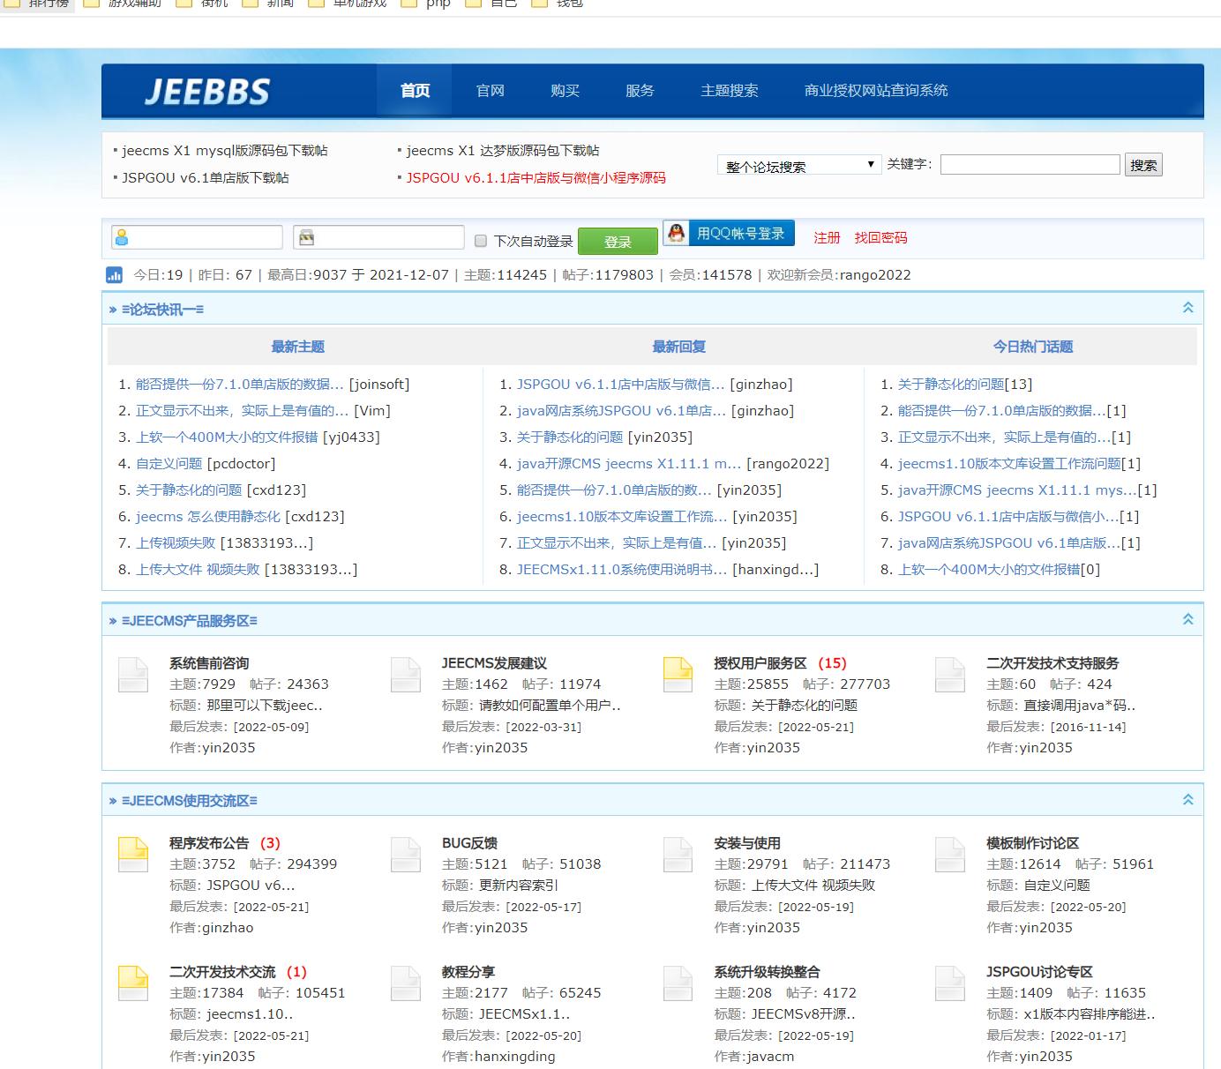
Task: Open 教程分享 forum document icon
Action: (406, 983)
